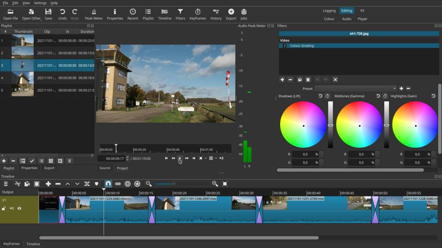Click the split at playhead icon

click(87, 184)
